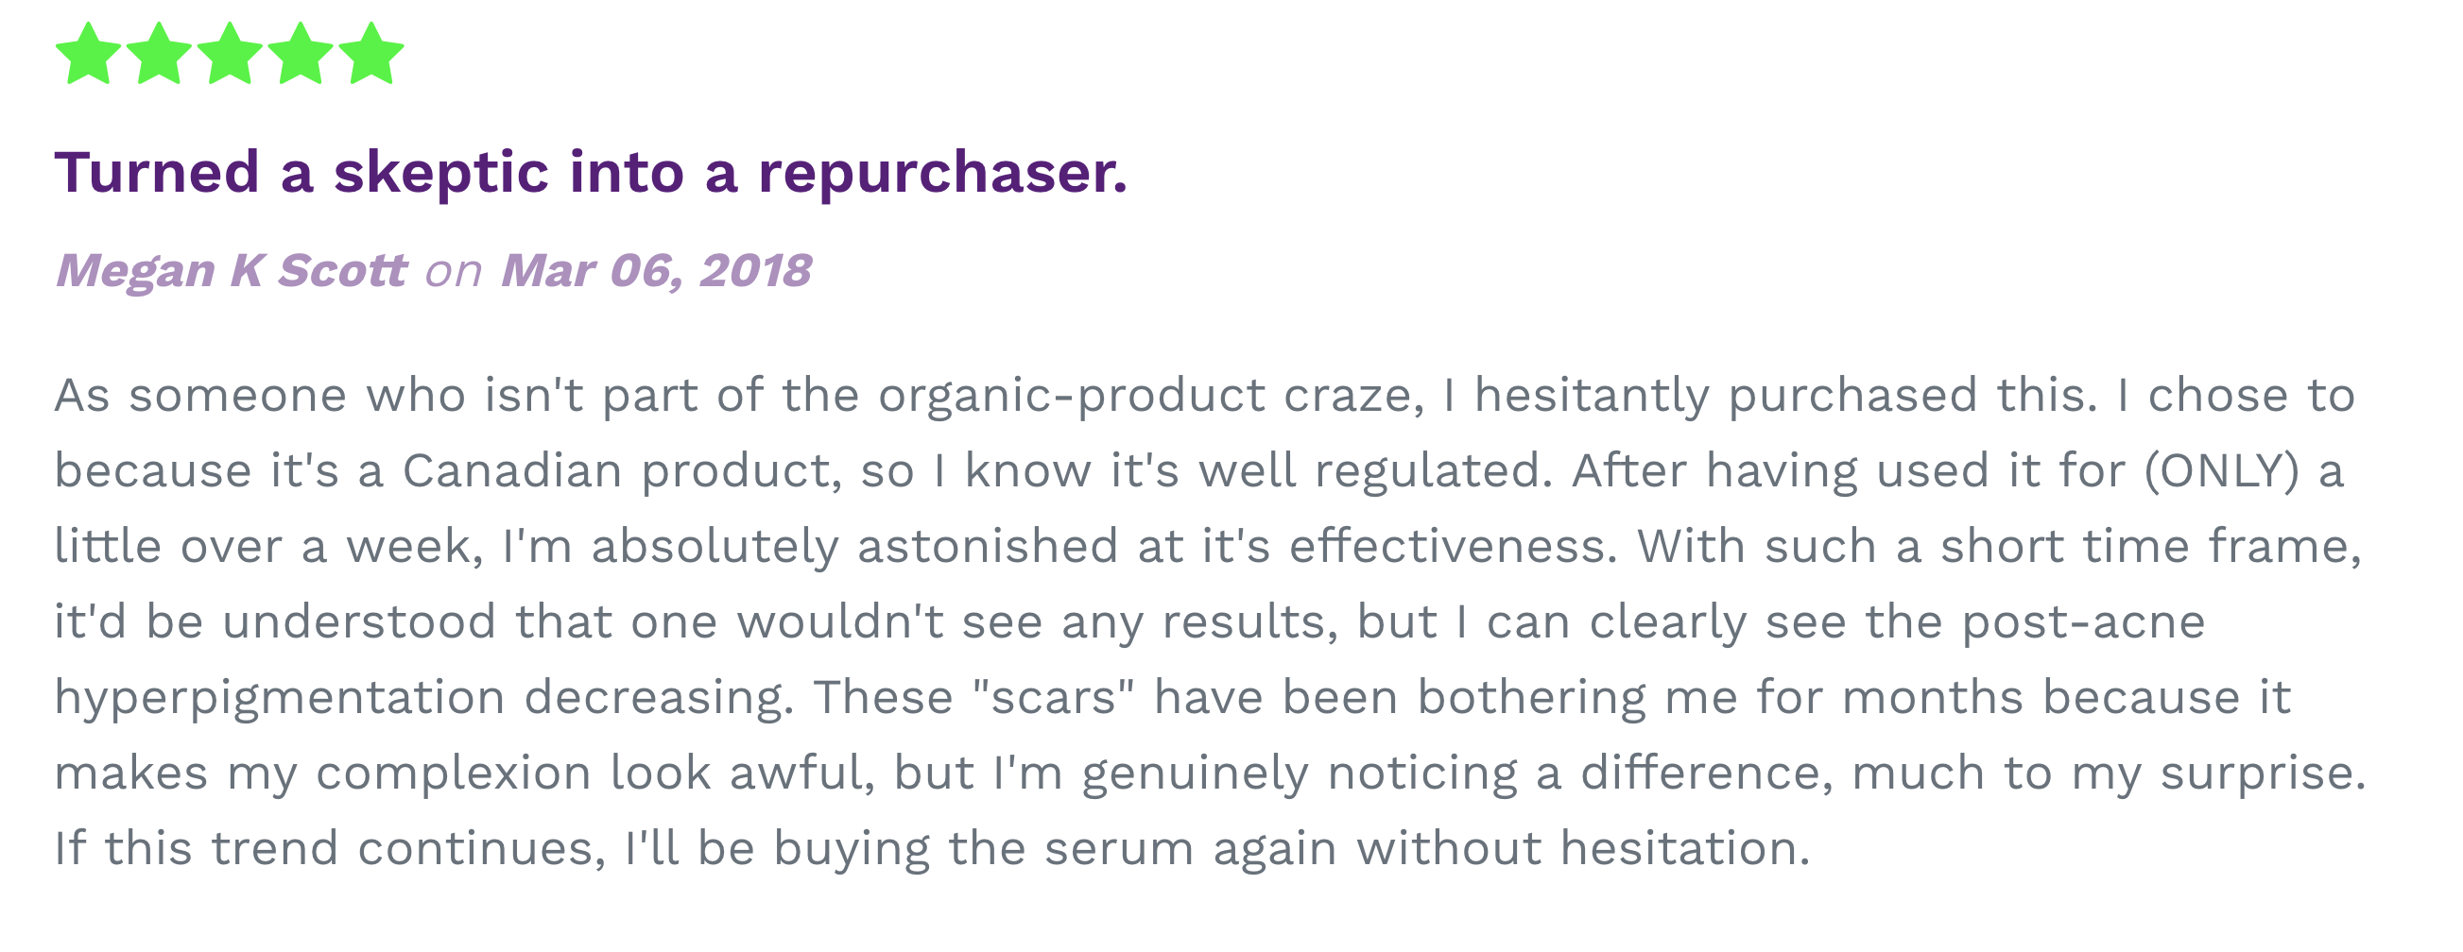
Task: Click the fourth green rating star
Action: click(301, 55)
